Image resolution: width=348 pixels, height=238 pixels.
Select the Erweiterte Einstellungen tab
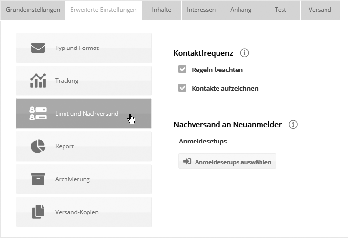point(104,10)
